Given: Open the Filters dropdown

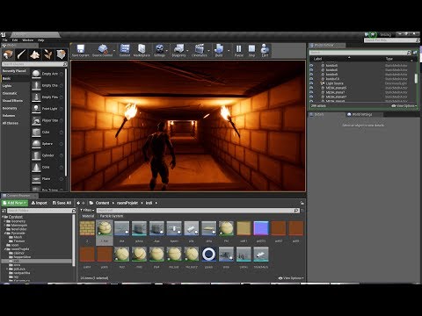Looking at the screenshot, I should pos(87,210).
